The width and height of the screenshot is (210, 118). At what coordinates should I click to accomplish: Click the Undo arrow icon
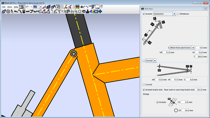click(27, 7)
